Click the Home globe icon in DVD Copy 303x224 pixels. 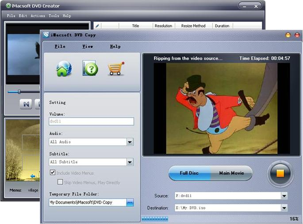pyautogui.click(x=64, y=68)
